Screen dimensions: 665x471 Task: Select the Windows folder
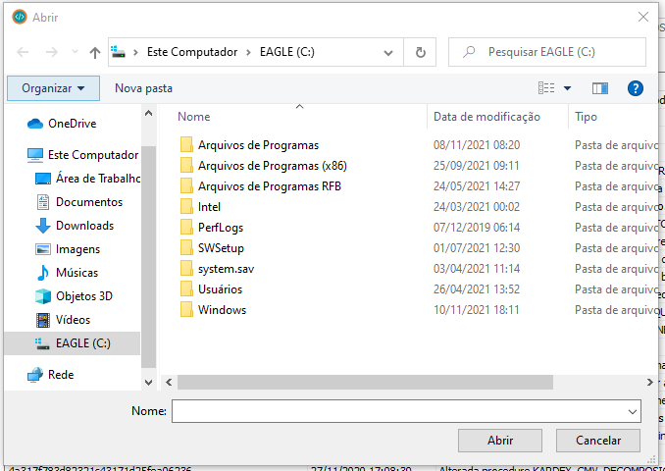coord(222,310)
